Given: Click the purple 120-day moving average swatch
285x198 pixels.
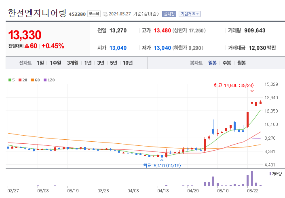Looking at the screenshot, I should tap(45, 80).
